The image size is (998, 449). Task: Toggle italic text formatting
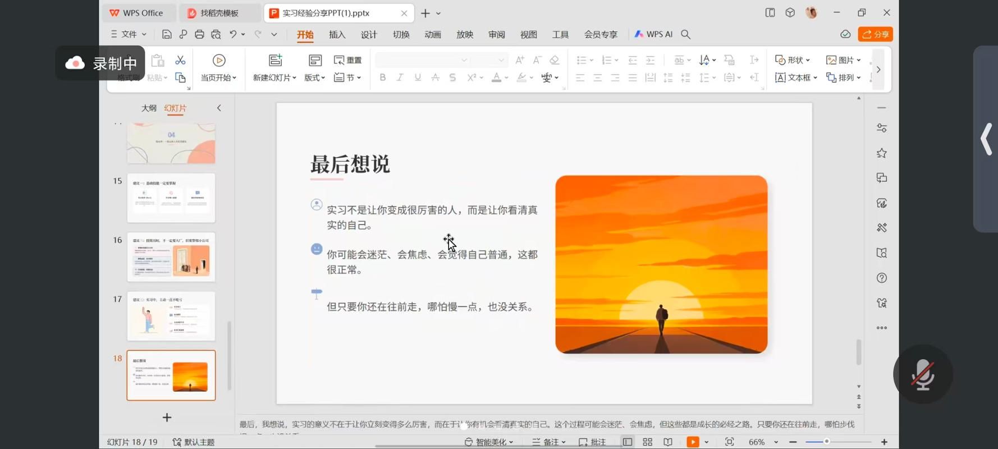coord(400,77)
